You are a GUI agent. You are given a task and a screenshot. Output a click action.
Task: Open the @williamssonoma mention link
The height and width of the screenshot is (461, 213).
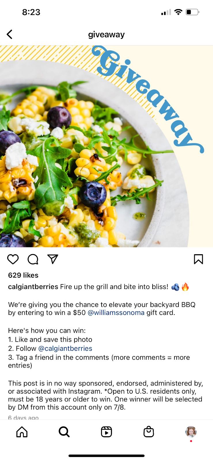pos(116,313)
